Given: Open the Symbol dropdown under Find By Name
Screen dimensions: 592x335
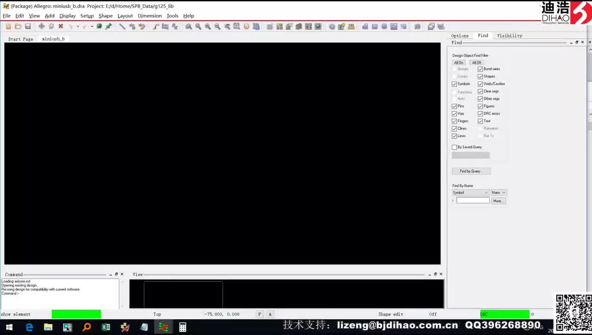Looking at the screenshot, I should coord(470,193).
